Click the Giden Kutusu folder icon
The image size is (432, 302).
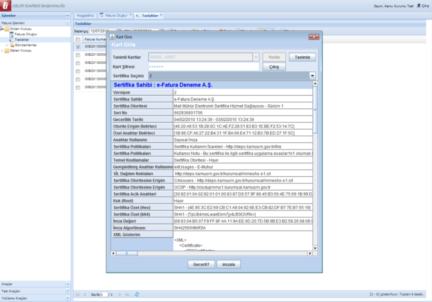[x=7, y=29]
